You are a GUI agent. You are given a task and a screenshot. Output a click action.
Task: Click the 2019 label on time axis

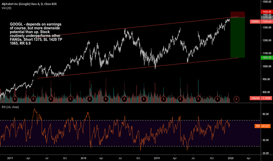click(x=157, y=158)
